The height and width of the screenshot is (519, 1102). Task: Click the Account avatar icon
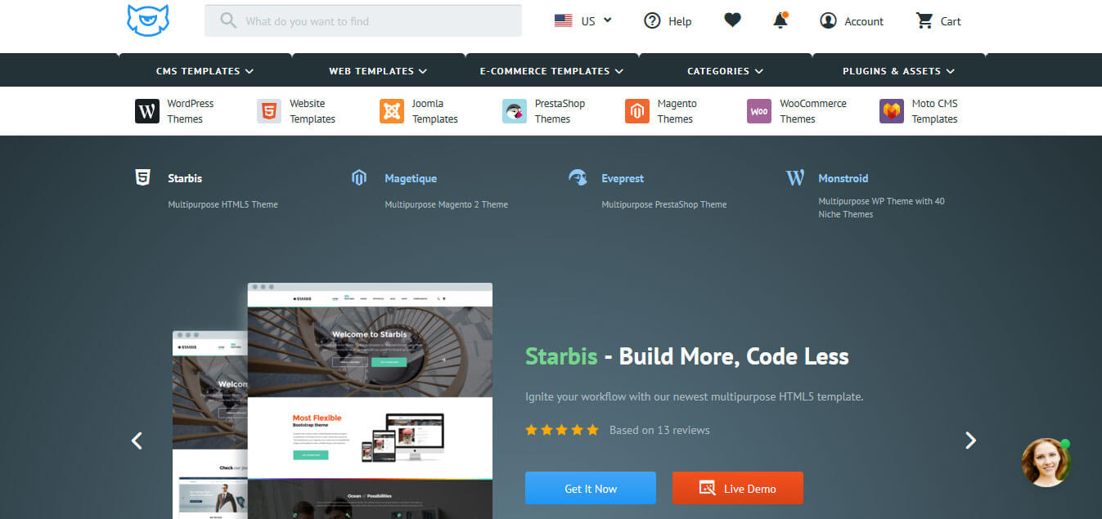(x=829, y=21)
